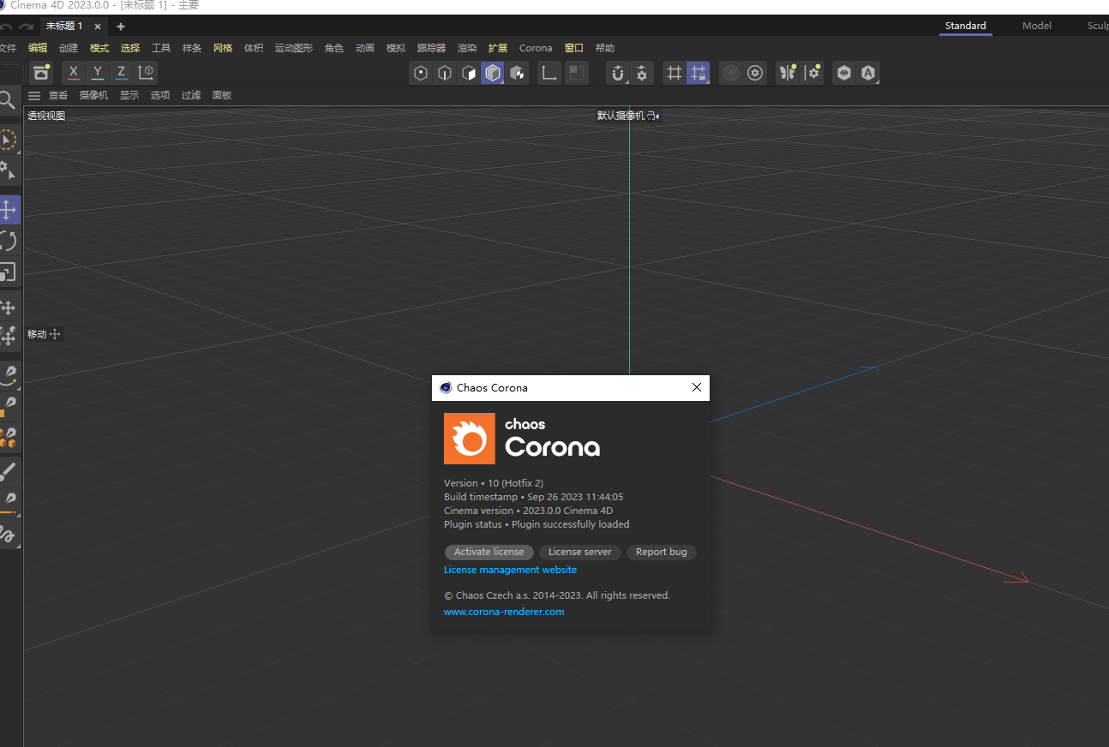The height and width of the screenshot is (747, 1109).
Task: Open the 编辑 menu
Action: tap(38, 48)
